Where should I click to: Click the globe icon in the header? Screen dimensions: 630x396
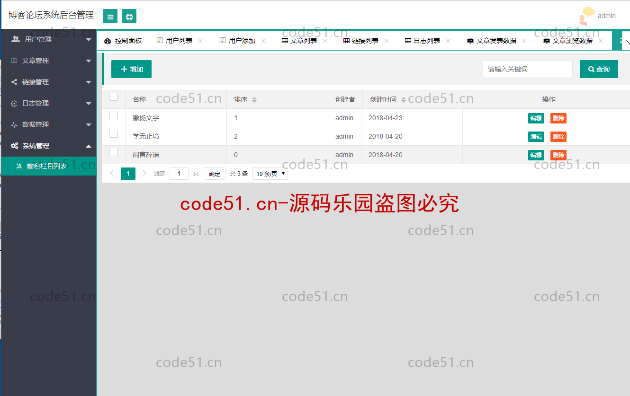[129, 16]
